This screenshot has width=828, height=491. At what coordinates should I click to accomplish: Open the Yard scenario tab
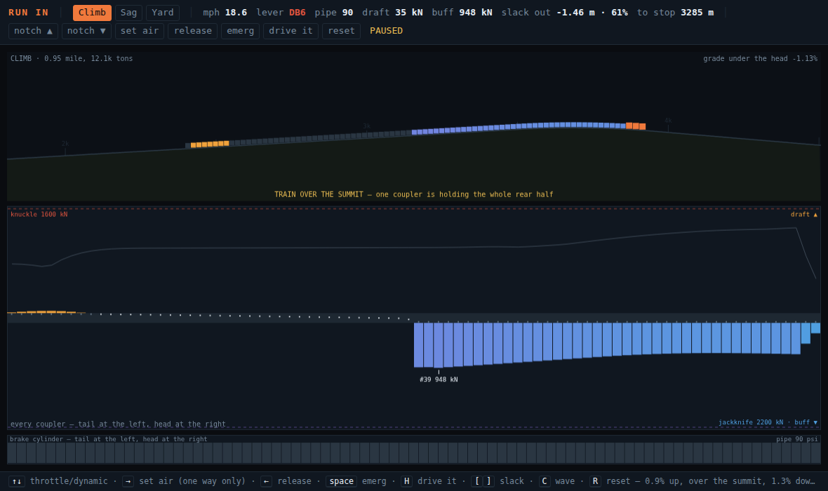pyautogui.click(x=163, y=13)
